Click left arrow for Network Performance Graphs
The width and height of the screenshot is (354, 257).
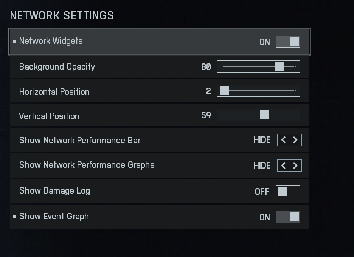284,166
